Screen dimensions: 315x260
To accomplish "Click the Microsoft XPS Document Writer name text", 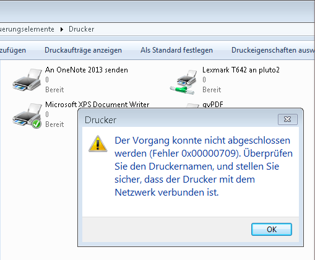I will pos(97,105).
